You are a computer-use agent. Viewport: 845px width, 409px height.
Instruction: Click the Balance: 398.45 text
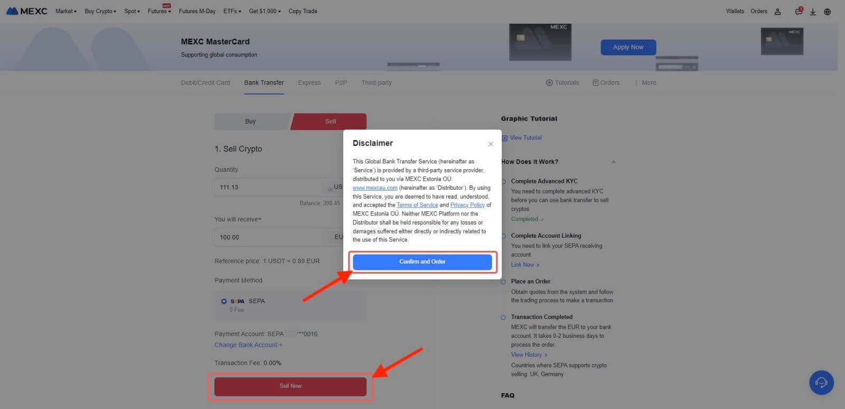coord(320,203)
